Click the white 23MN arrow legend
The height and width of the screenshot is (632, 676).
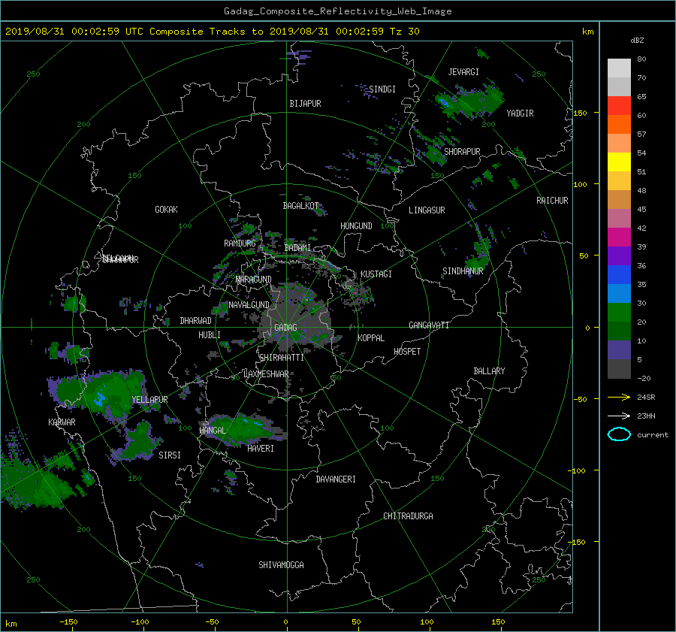[x=619, y=416]
